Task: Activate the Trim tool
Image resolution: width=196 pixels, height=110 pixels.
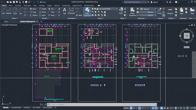Action: (x=51, y=9)
